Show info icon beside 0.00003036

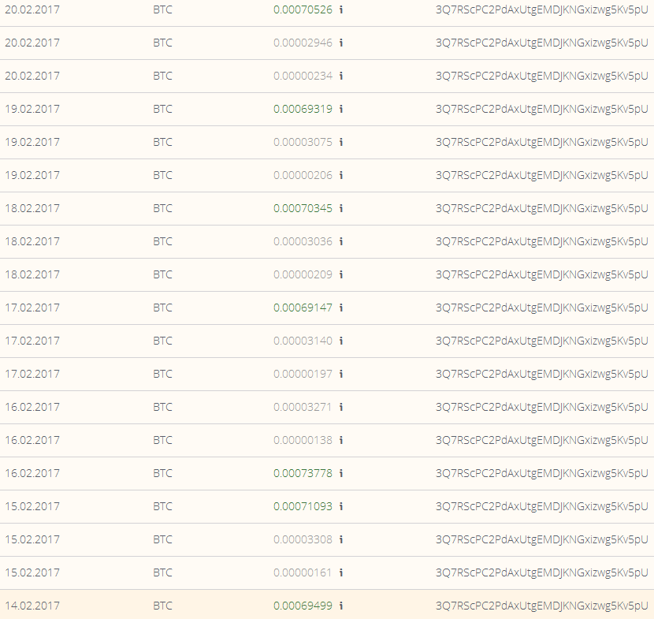(x=340, y=241)
